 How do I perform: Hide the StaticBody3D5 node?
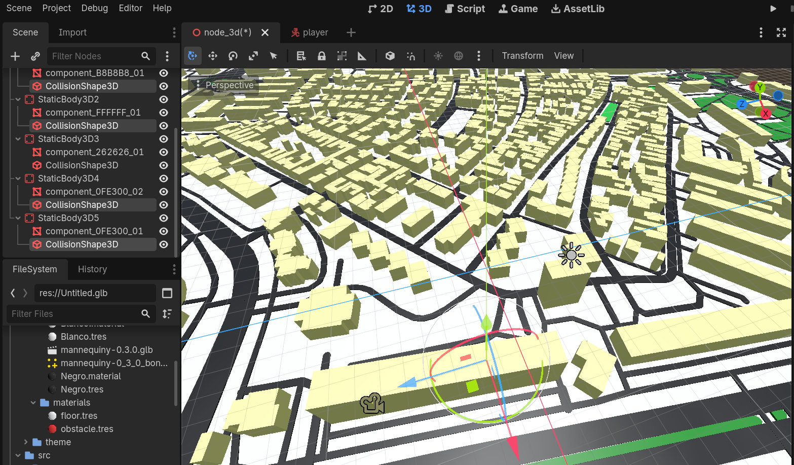[164, 218]
